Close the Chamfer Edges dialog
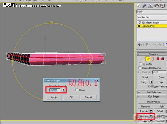The image size is (167, 124). 97,80
